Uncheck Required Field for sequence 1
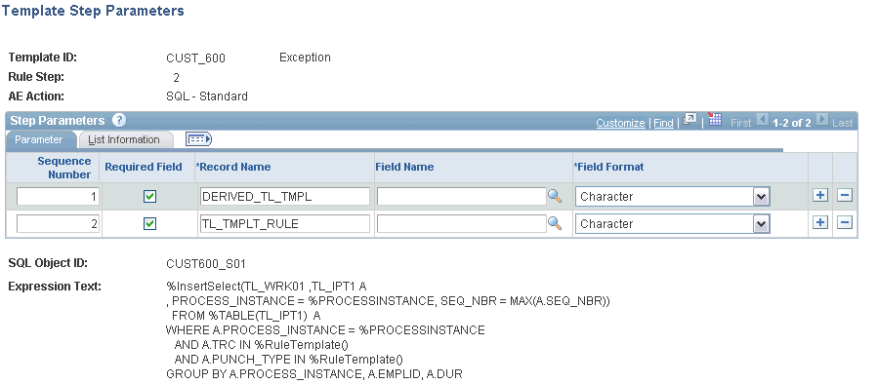Screen dimensions: 877x384 pyautogui.click(x=149, y=197)
